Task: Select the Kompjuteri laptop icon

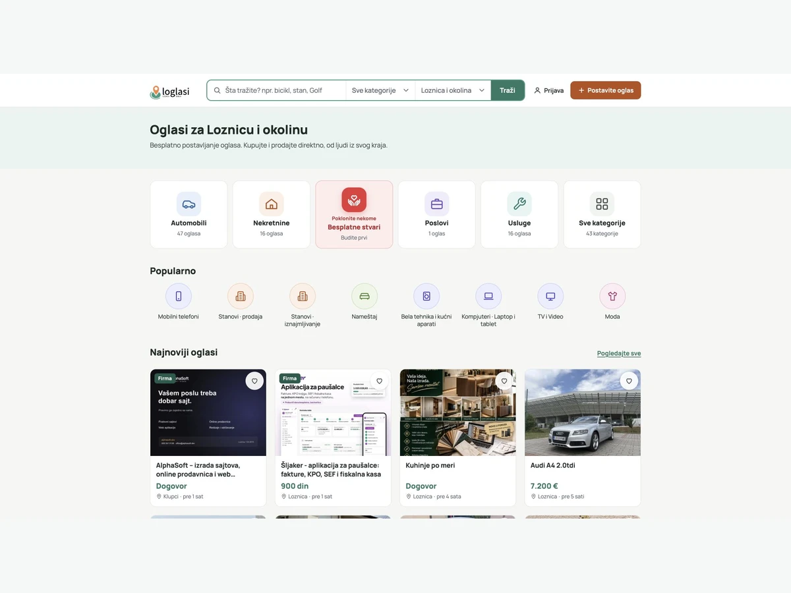Action: [488, 296]
